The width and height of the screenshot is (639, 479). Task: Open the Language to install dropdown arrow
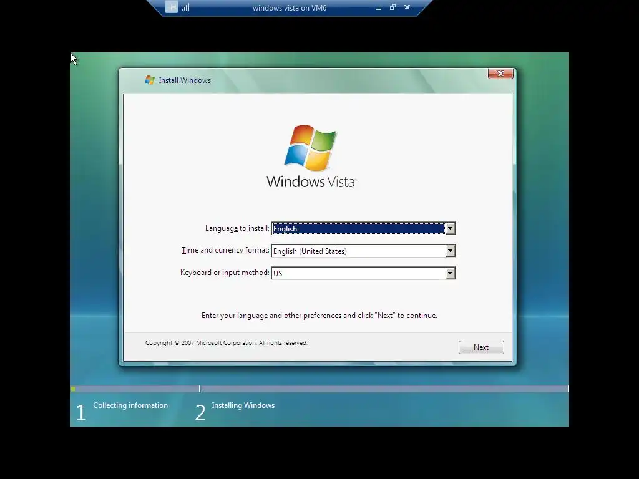(x=450, y=228)
